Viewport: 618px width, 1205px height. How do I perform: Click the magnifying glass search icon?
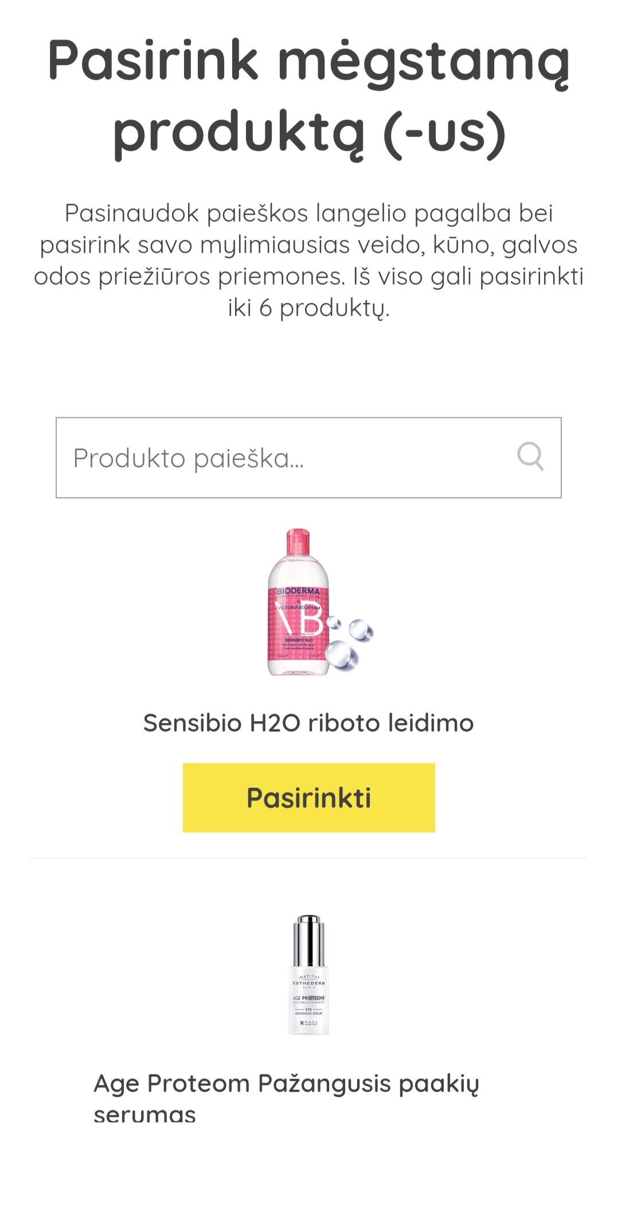point(530,457)
